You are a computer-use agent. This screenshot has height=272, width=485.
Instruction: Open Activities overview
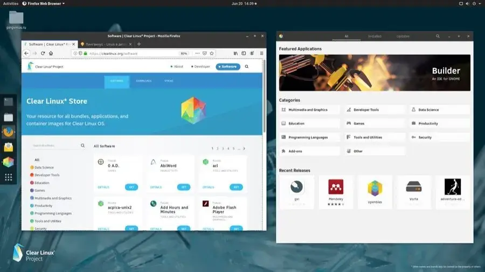coord(11,3)
